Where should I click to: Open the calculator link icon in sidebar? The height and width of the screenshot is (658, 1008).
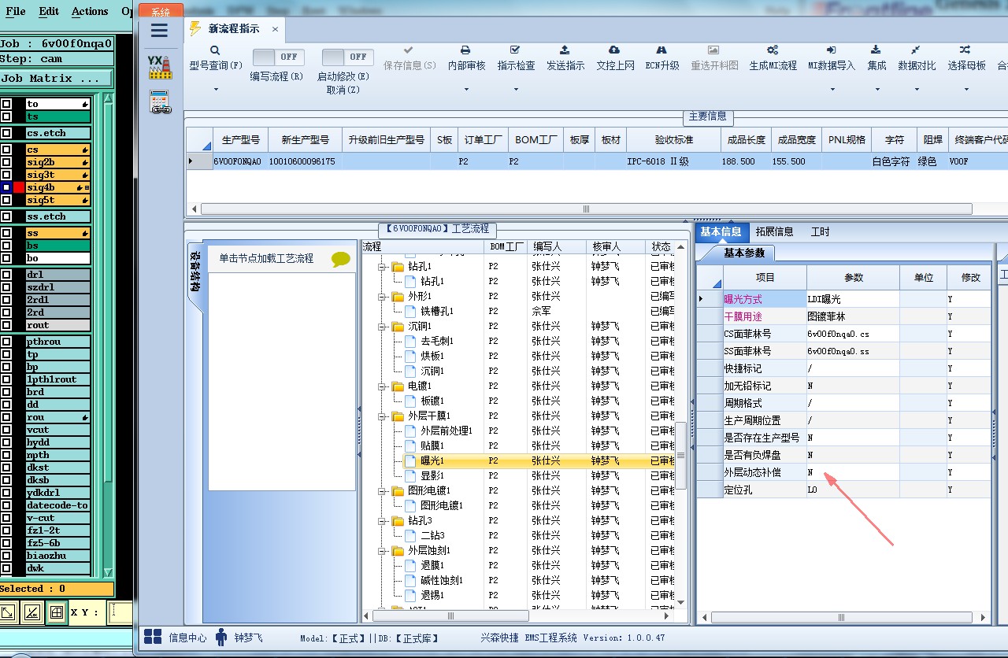coord(161,102)
